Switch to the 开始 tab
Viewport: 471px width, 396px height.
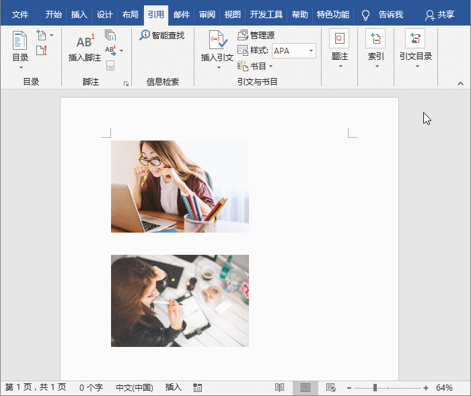(54, 15)
